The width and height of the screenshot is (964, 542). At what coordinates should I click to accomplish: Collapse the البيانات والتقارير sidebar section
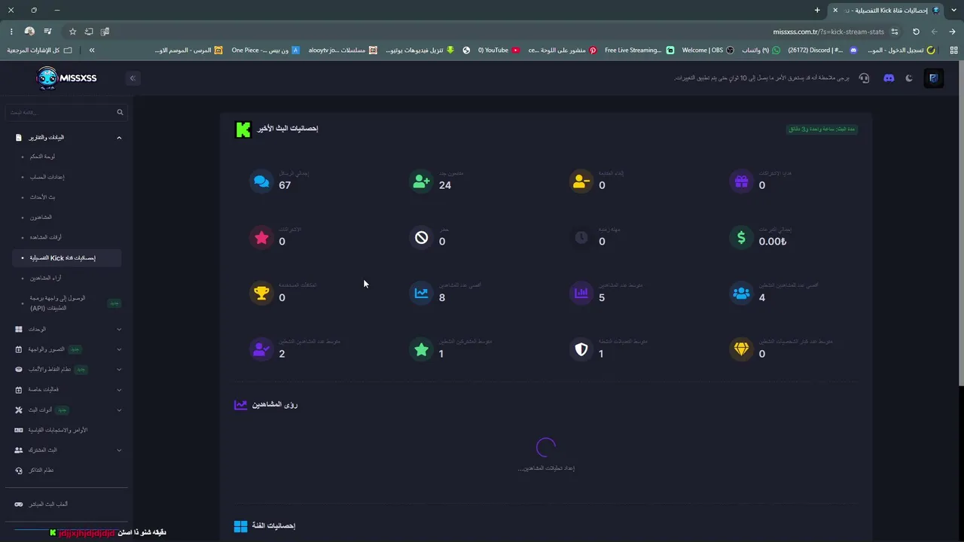[68, 138]
